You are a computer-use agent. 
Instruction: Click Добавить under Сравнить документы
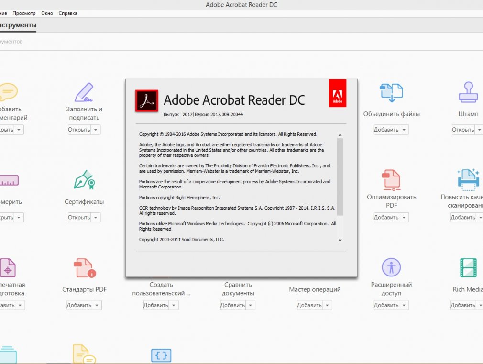pos(232,306)
